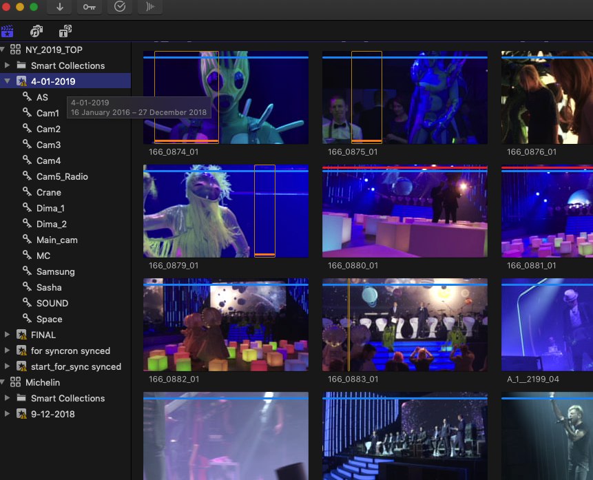This screenshot has width=593, height=480.
Task: Click the start_for_sync synced event icon
Action: coord(21,366)
